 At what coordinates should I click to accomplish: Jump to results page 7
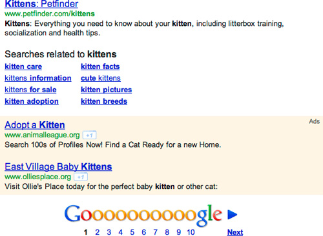156,232
